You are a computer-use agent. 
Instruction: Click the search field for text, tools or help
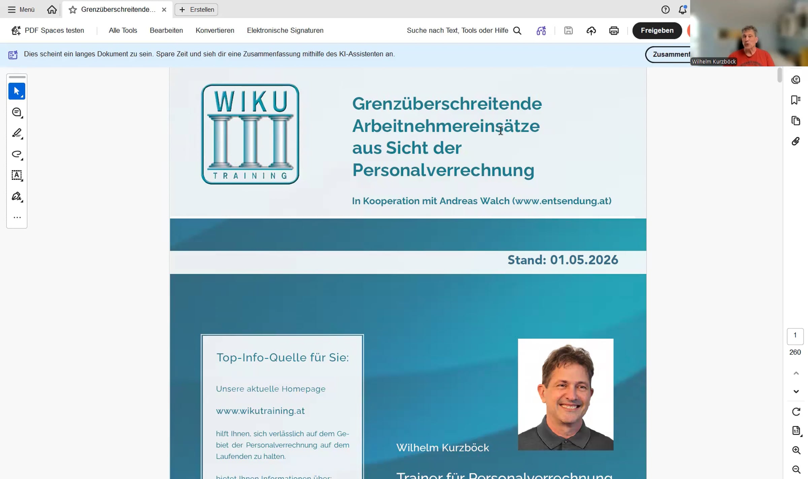point(464,31)
